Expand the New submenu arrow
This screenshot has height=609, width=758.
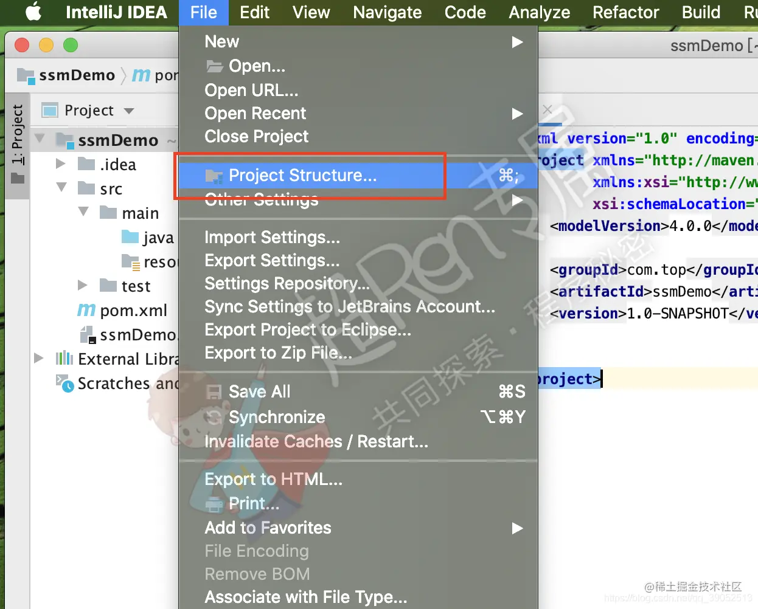tap(517, 42)
